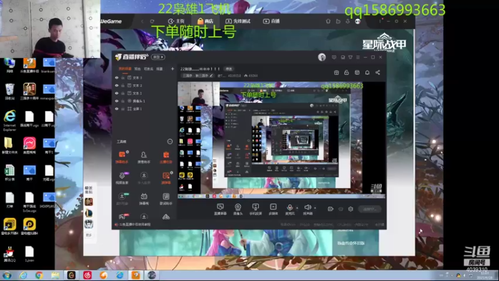Screen dimensions: 499x281
Task: Open WeGame 直播 tab
Action: pos(271,21)
